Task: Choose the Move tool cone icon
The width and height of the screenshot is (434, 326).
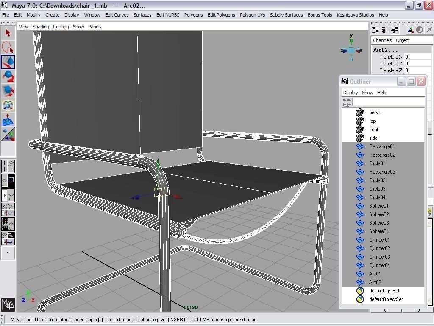Action: click(x=8, y=62)
